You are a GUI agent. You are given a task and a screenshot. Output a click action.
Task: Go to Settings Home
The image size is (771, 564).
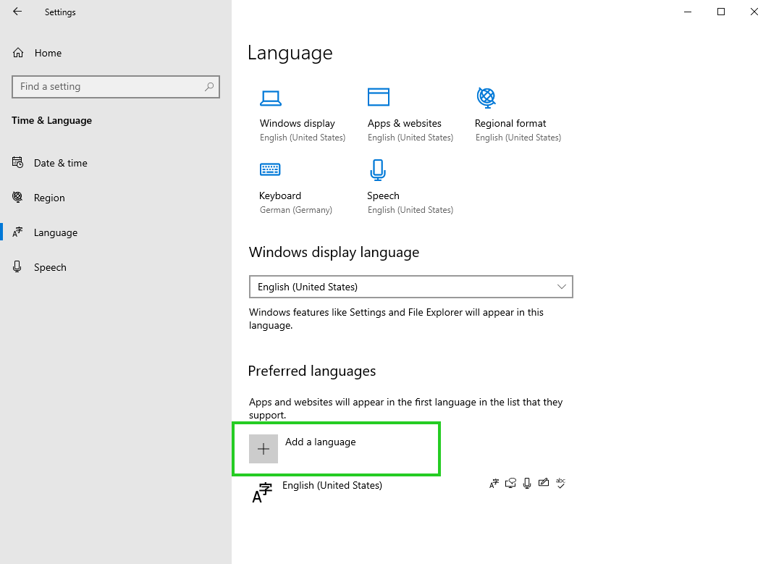tap(48, 53)
